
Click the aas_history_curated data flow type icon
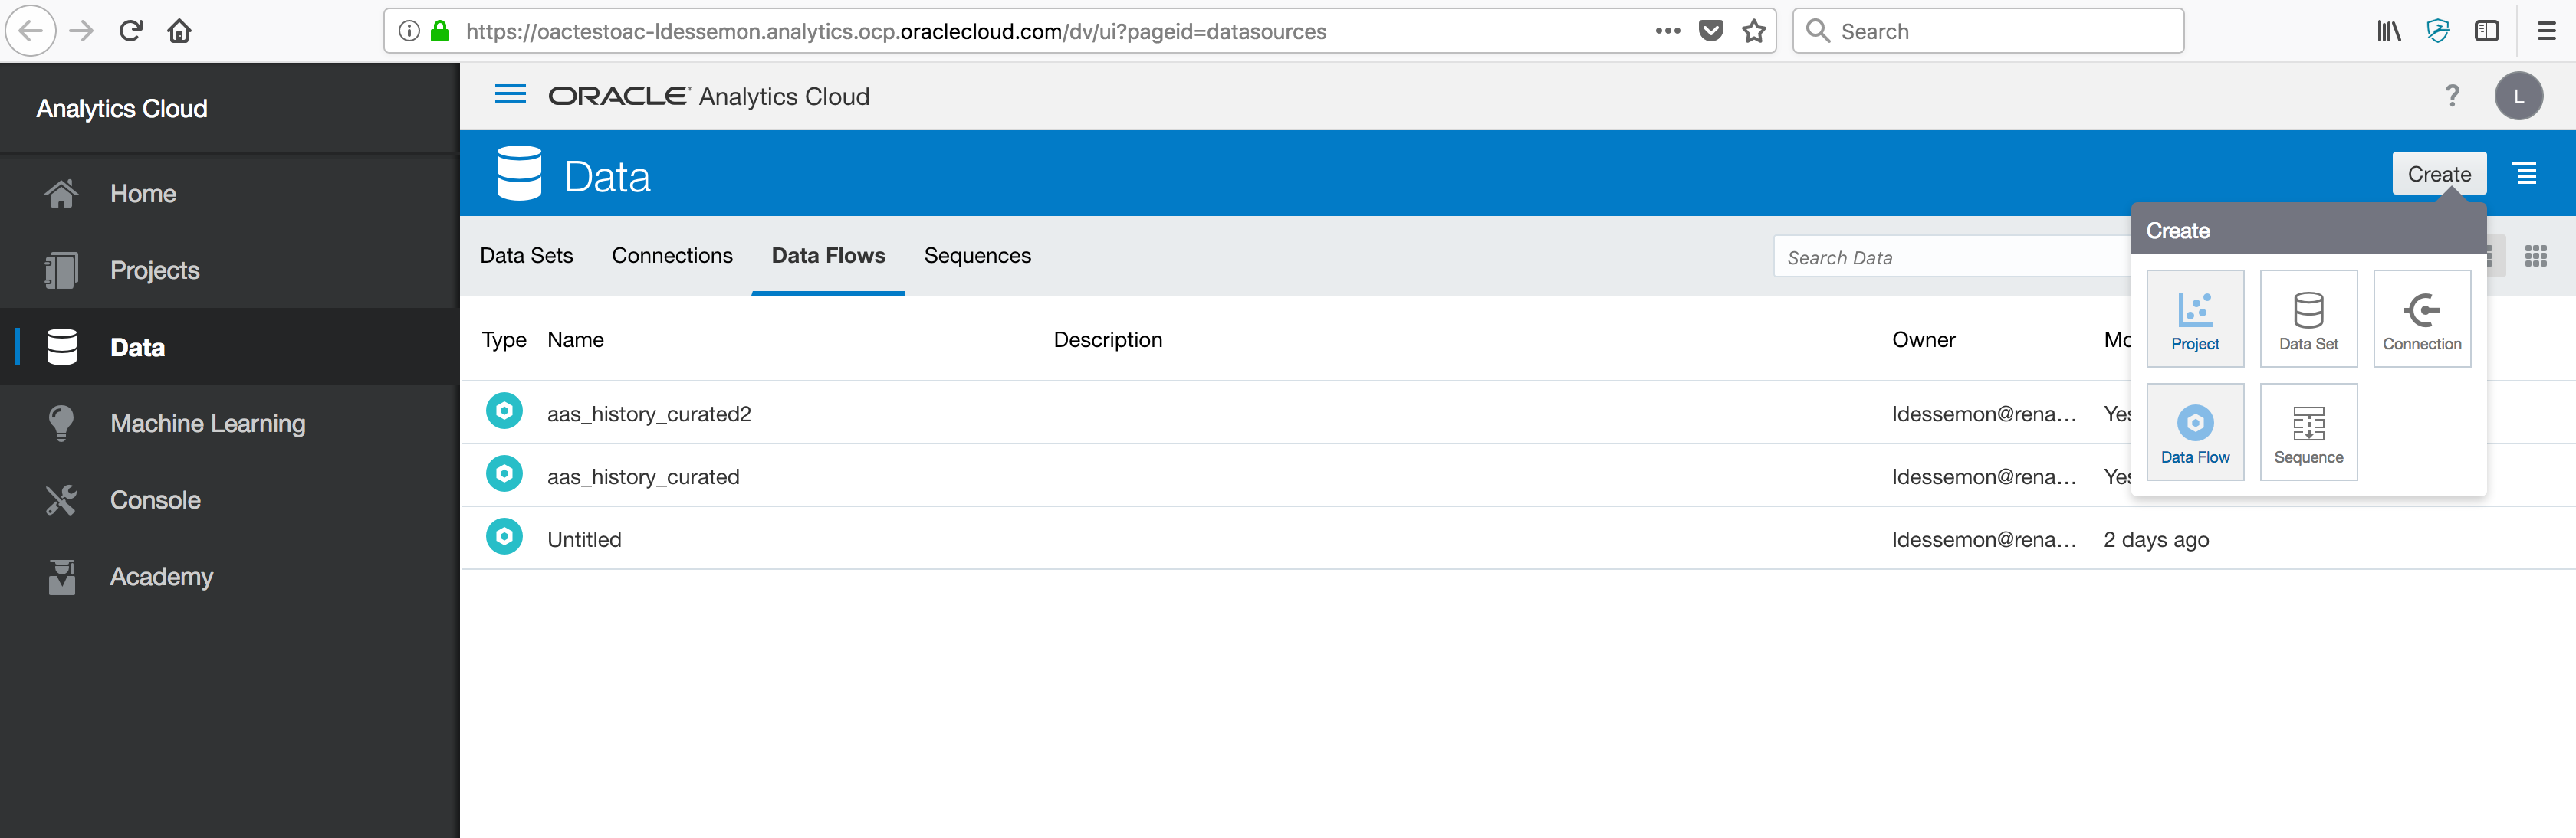click(504, 473)
